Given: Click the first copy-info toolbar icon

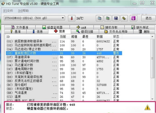Looking at the screenshot, I should [x=99, y=19].
